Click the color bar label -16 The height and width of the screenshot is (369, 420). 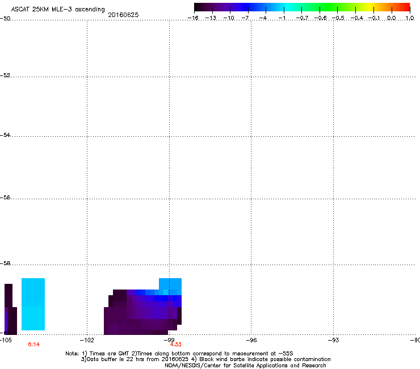coord(193,18)
